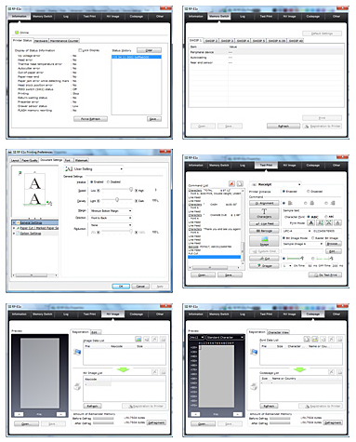
Task: Click the Sample text input field
Action: point(312,210)
